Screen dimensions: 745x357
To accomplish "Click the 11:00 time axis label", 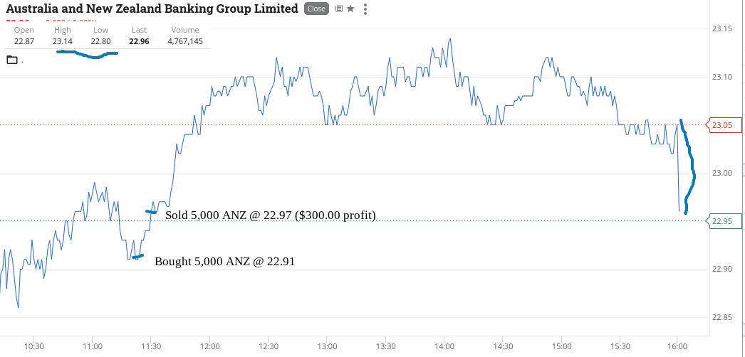I will pos(93,346).
